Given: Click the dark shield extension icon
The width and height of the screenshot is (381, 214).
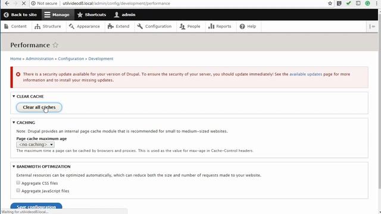Looking at the screenshot, I should coord(339,4).
